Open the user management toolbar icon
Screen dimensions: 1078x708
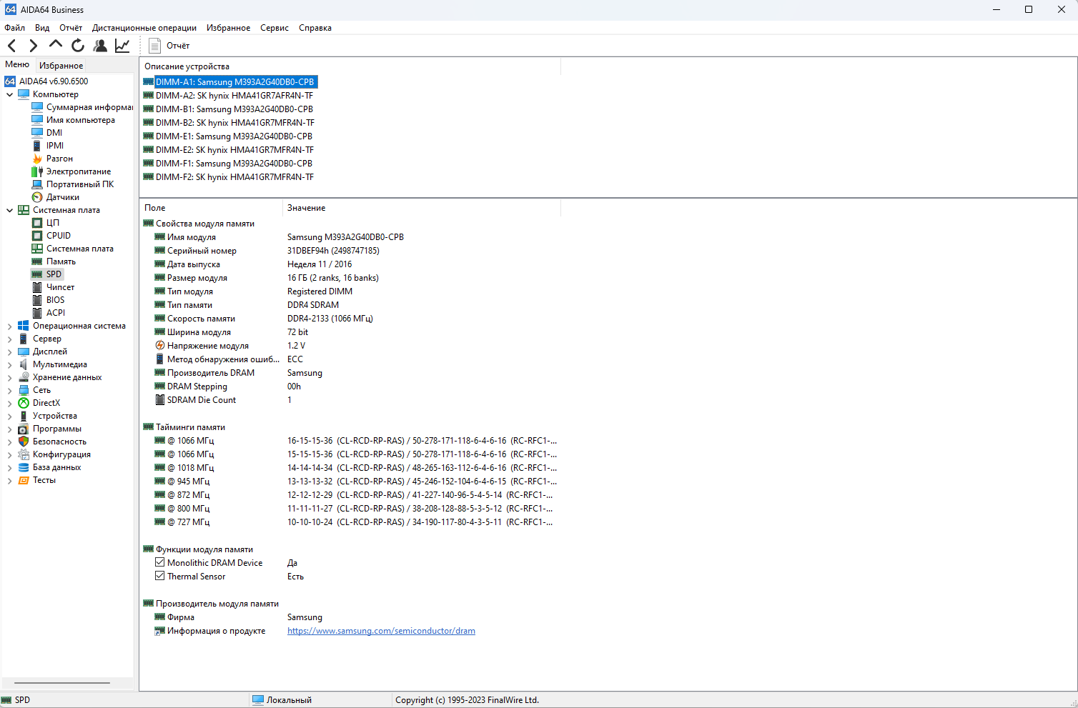pyautogui.click(x=100, y=46)
